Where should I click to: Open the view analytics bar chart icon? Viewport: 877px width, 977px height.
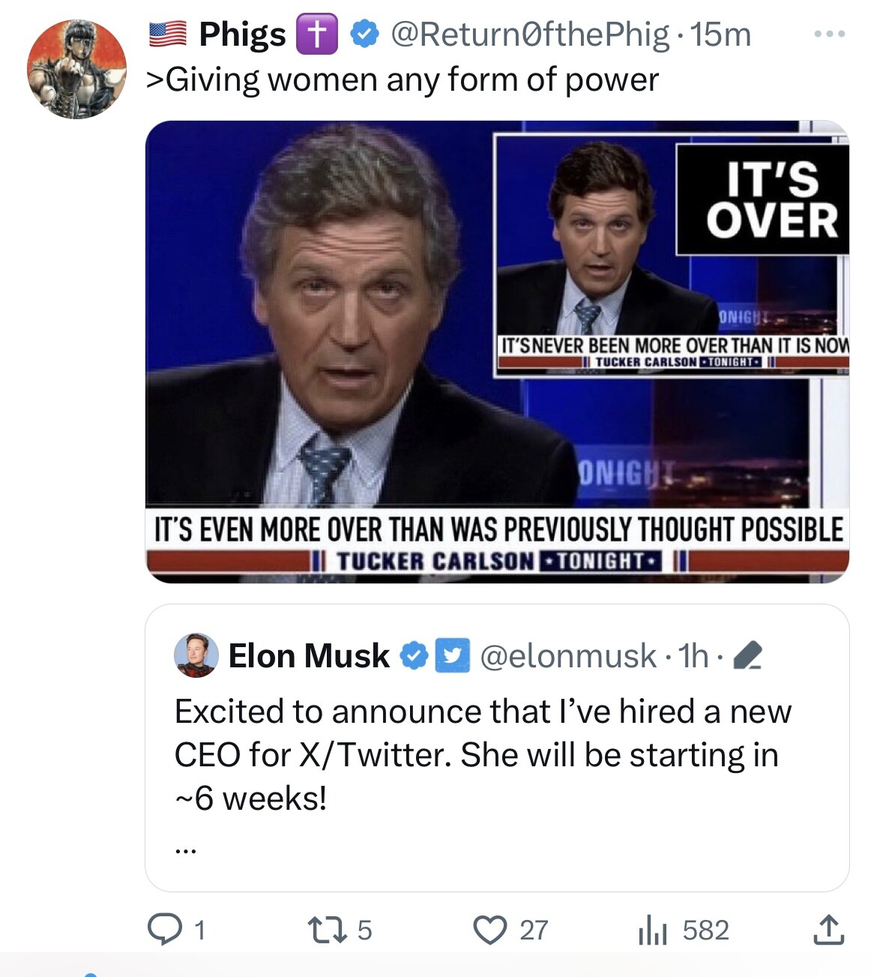[652, 931]
